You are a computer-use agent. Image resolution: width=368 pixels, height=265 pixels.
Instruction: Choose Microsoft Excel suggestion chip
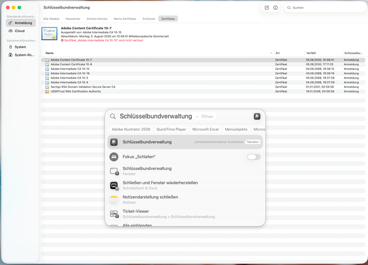(x=205, y=129)
